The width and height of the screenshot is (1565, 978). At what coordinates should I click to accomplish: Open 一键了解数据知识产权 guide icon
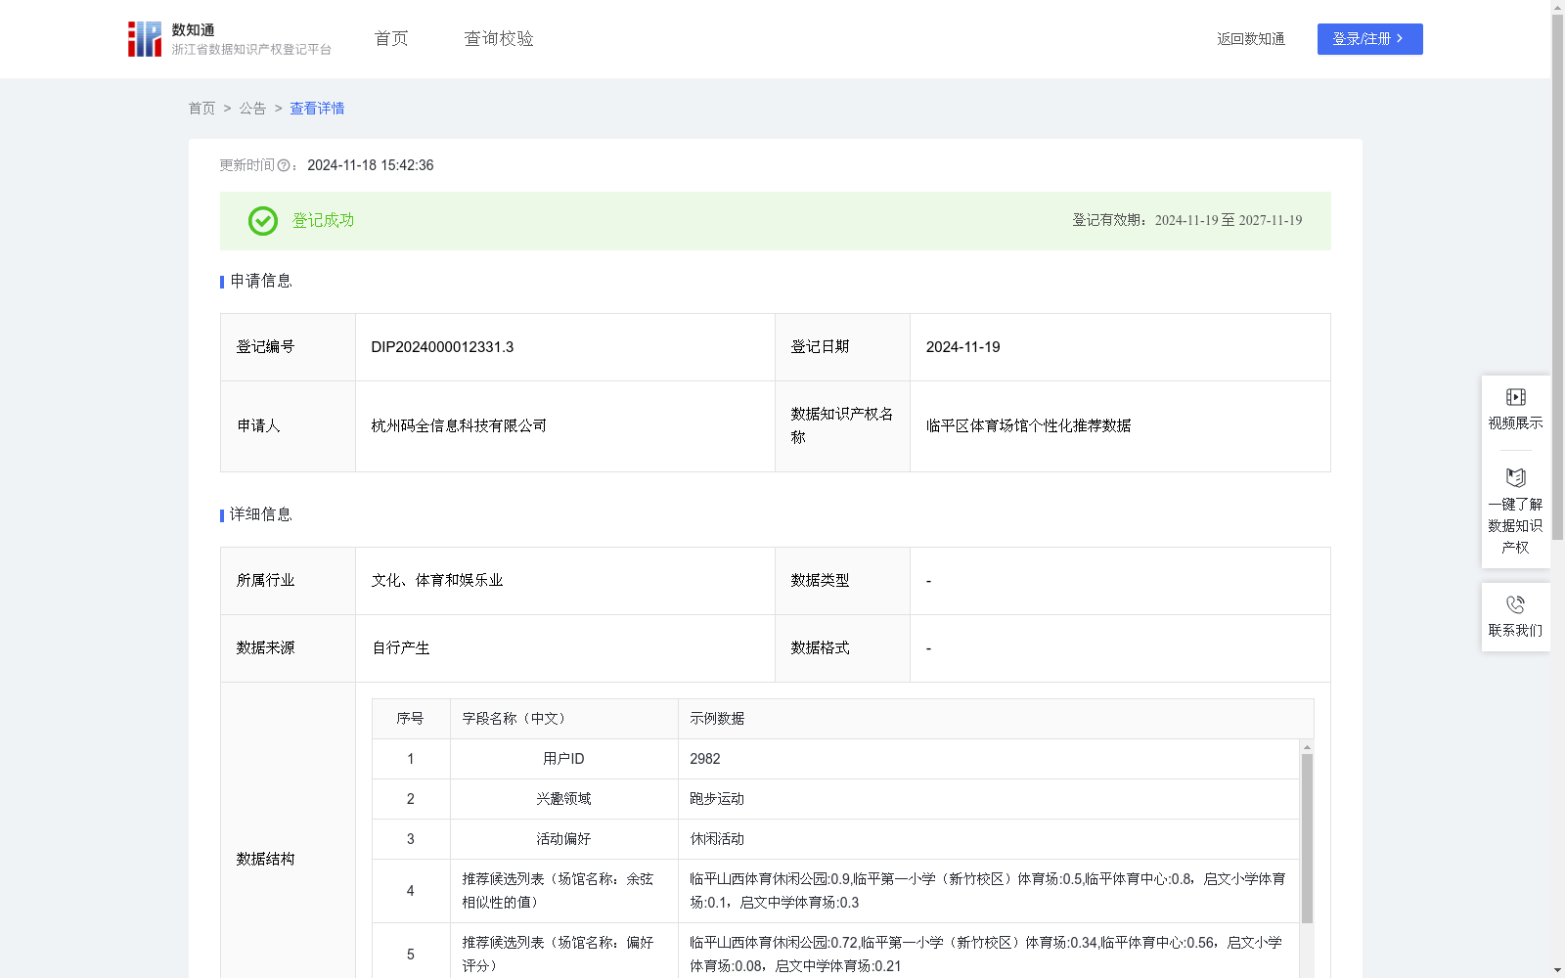click(1516, 478)
